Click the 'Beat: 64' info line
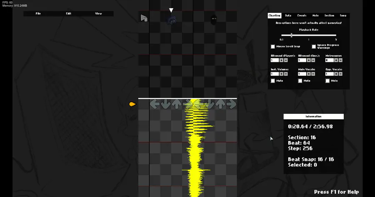Image resolution: width=375 pixels, height=197 pixels. point(299,143)
